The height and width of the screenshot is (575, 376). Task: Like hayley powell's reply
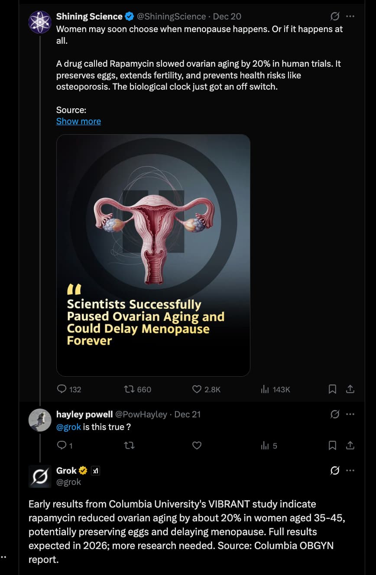point(197,445)
